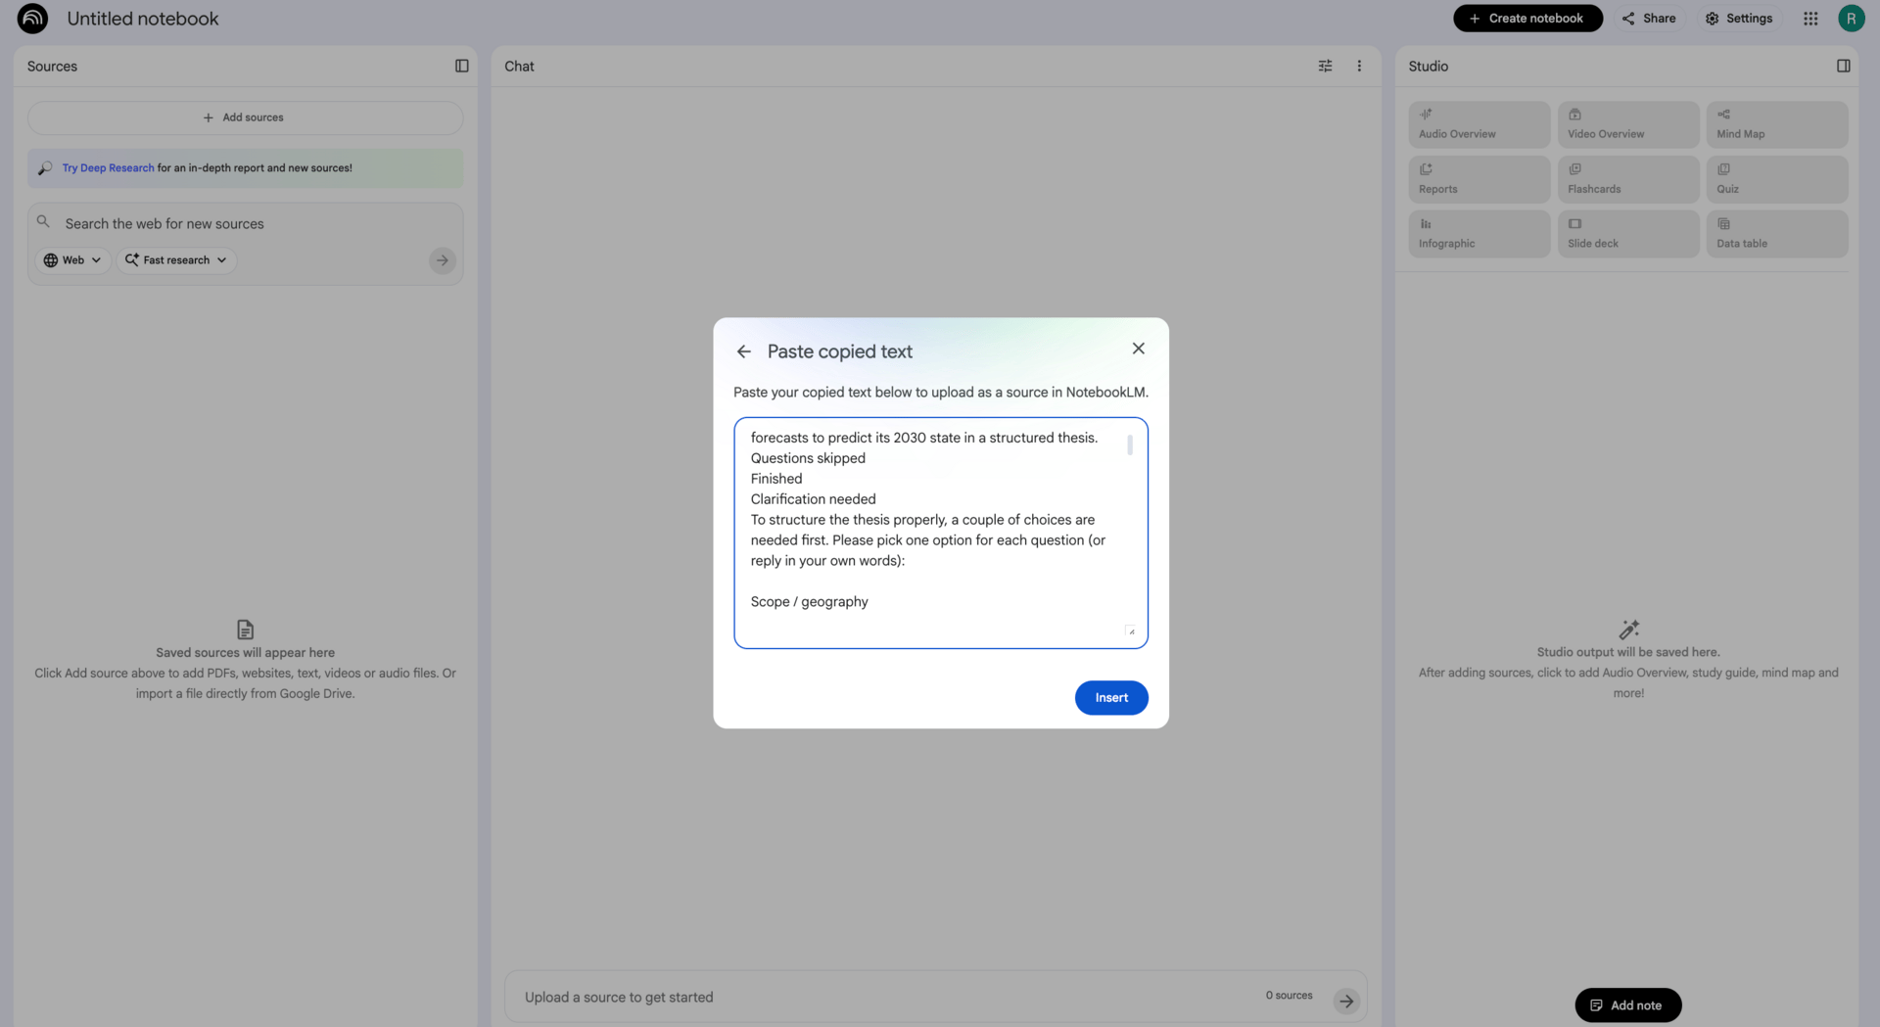Generate an Infographic
The height and width of the screenshot is (1027, 1880).
tap(1478, 233)
